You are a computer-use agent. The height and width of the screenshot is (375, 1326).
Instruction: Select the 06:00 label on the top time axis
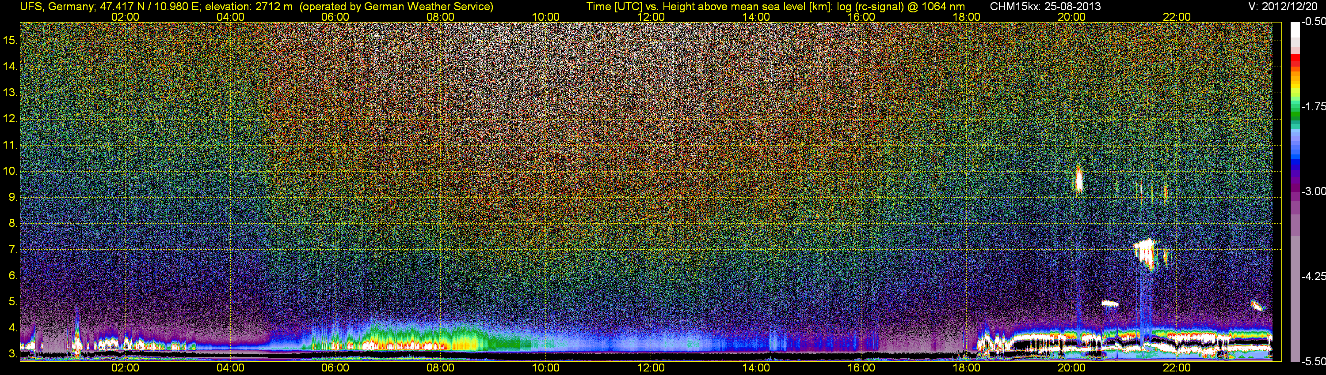(x=335, y=17)
